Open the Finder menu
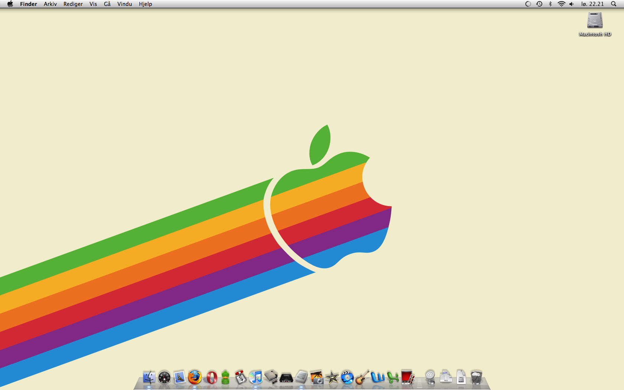The width and height of the screenshot is (624, 390). pyautogui.click(x=29, y=4)
